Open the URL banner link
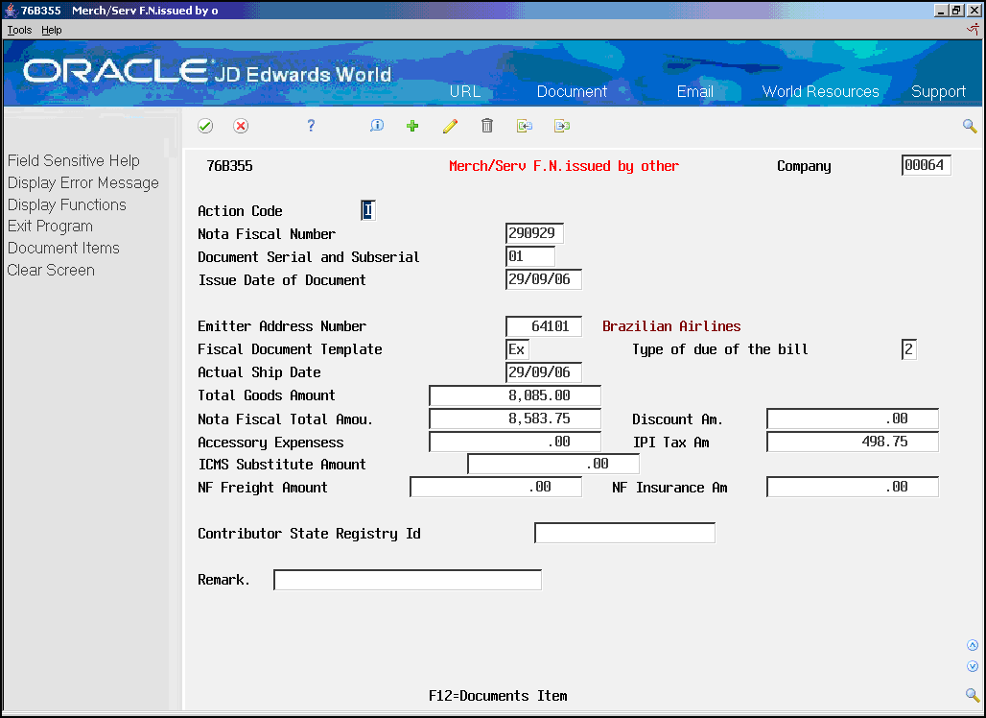The image size is (986, 718). point(464,91)
